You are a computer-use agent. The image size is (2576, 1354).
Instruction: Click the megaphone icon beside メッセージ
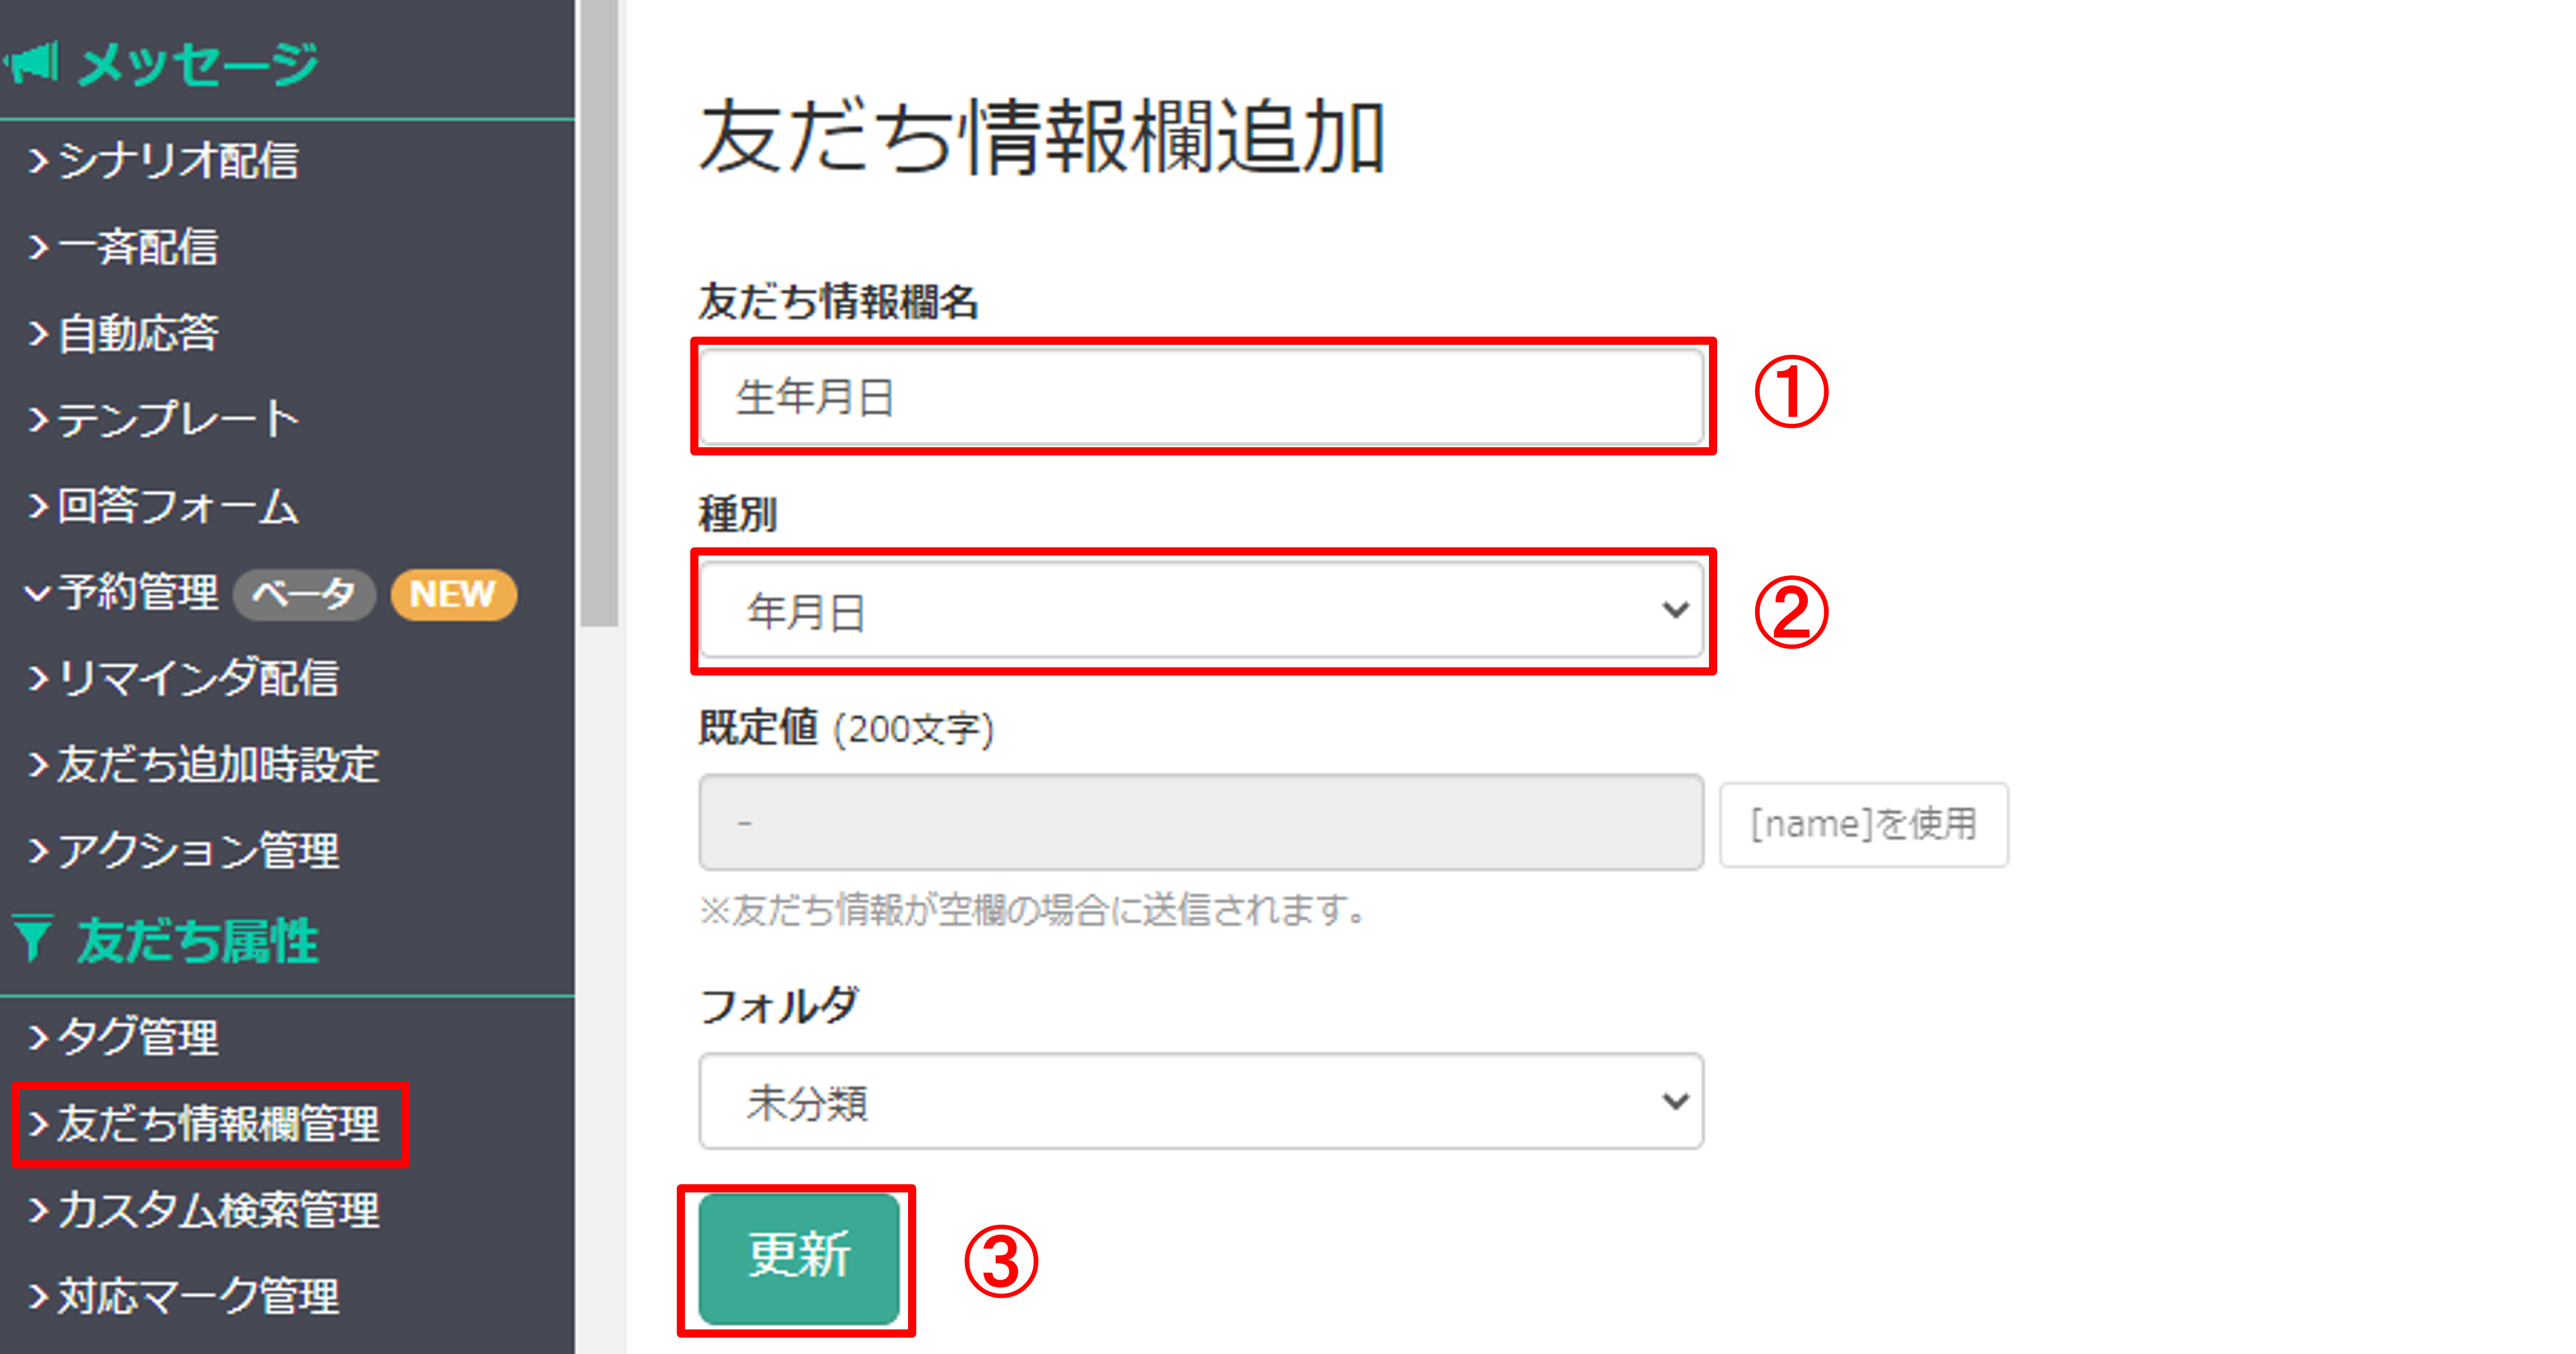point(32,63)
